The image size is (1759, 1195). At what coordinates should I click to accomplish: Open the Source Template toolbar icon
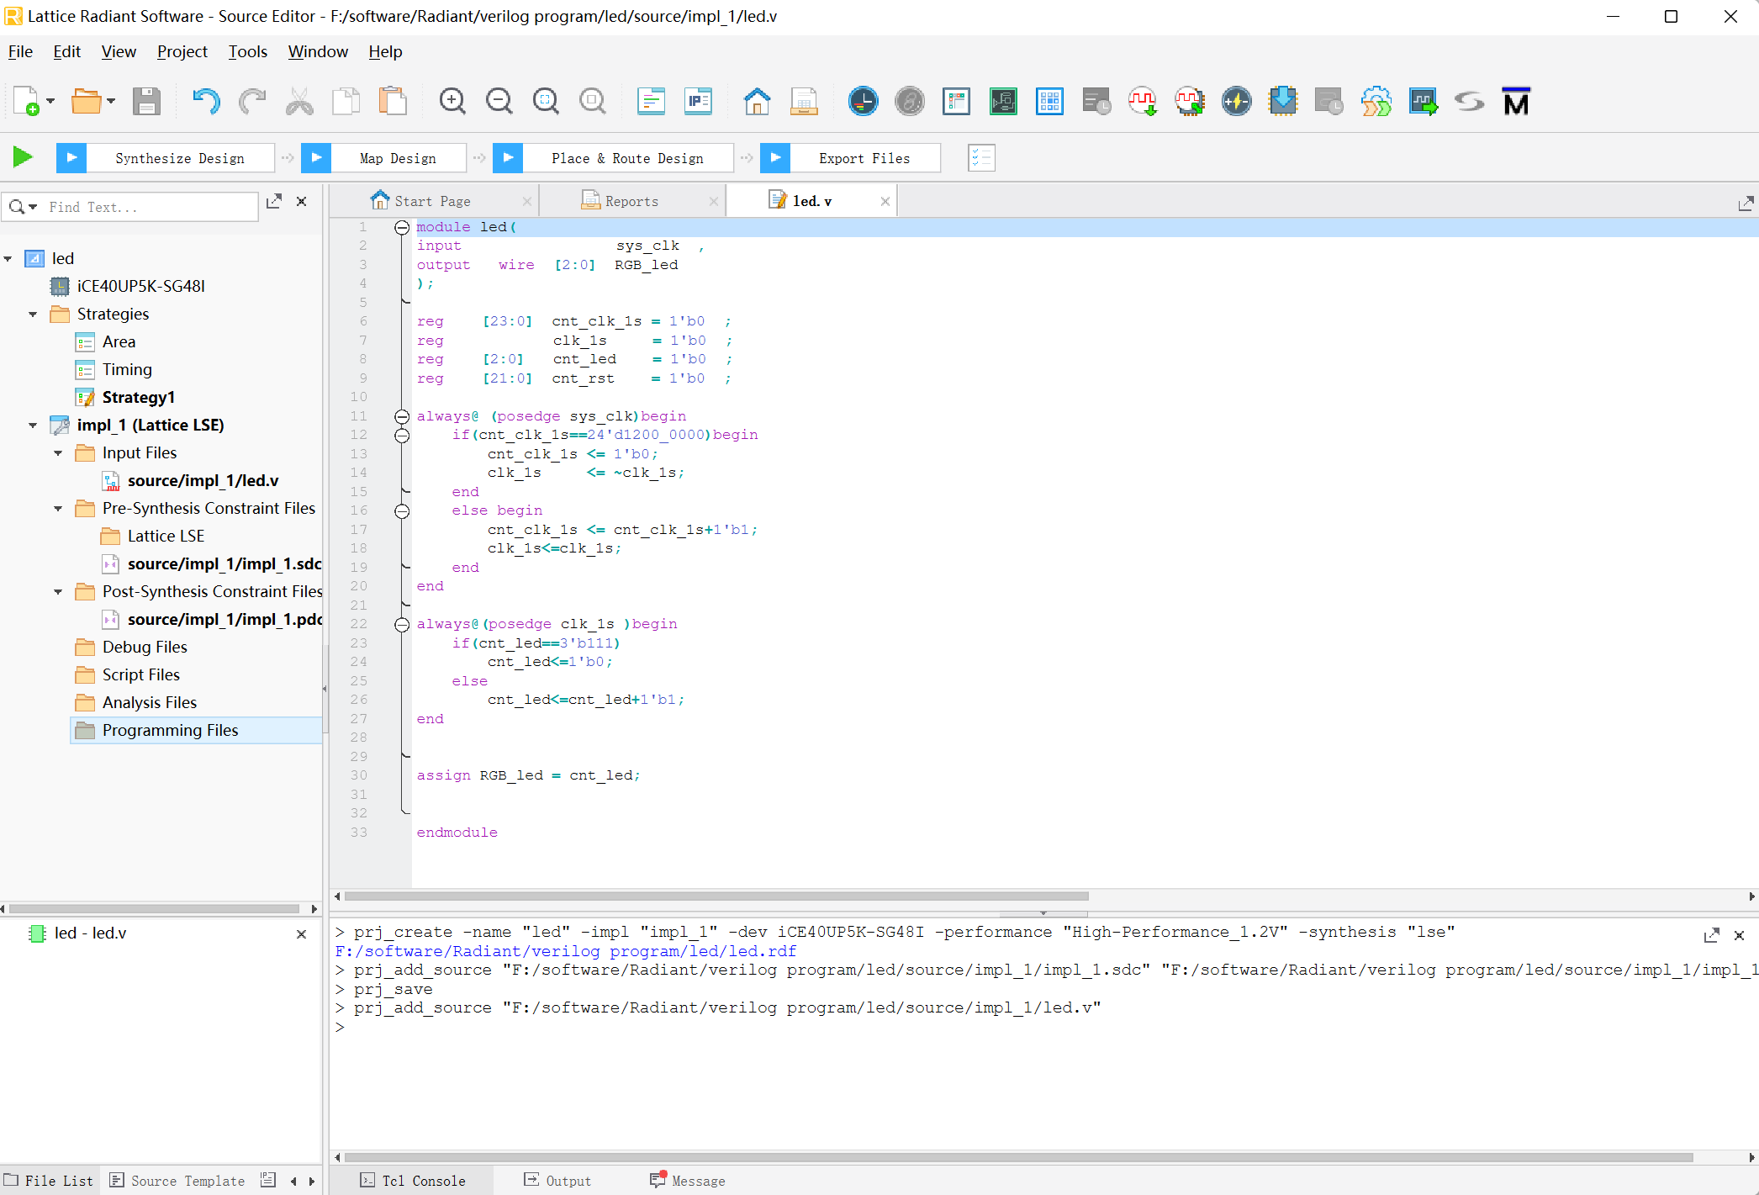[x=651, y=102]
